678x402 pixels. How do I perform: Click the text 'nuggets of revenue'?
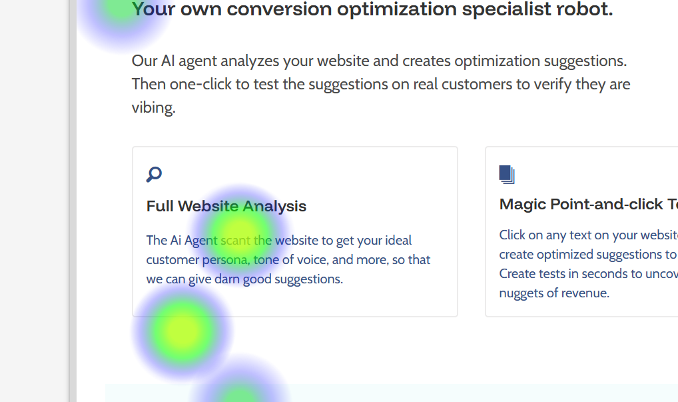point(553,293)
